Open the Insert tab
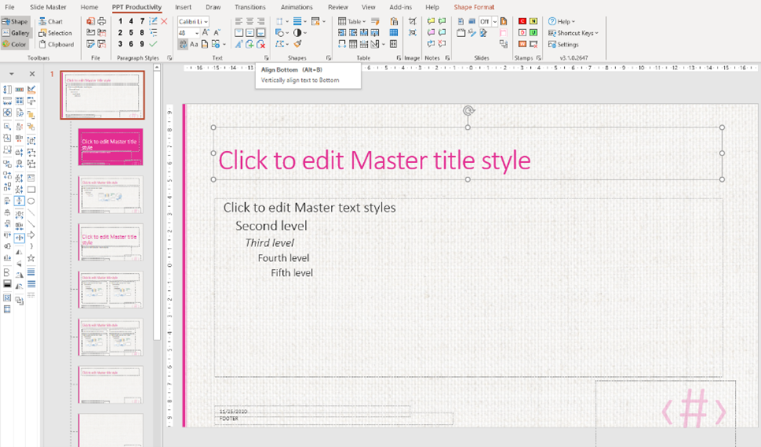This screenshot has height=447, width=761. [183, 7]
